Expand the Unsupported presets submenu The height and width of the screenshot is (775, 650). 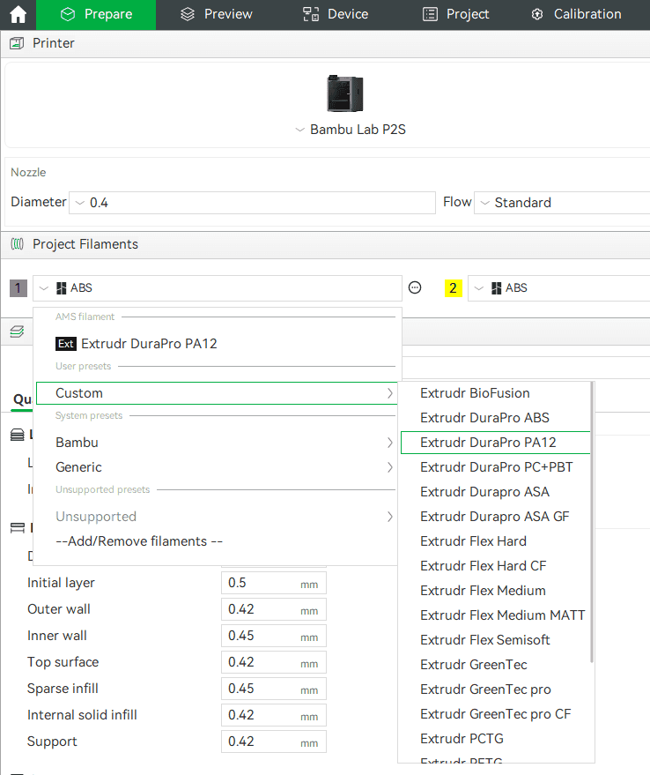click(217, 517)
